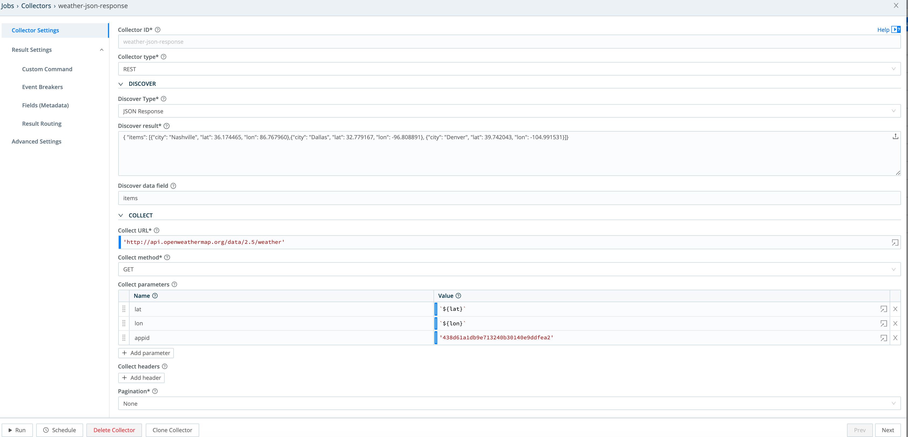Close the collector settings dialog
The height and width of the screenshot is (437, 908).
point(896,6)
